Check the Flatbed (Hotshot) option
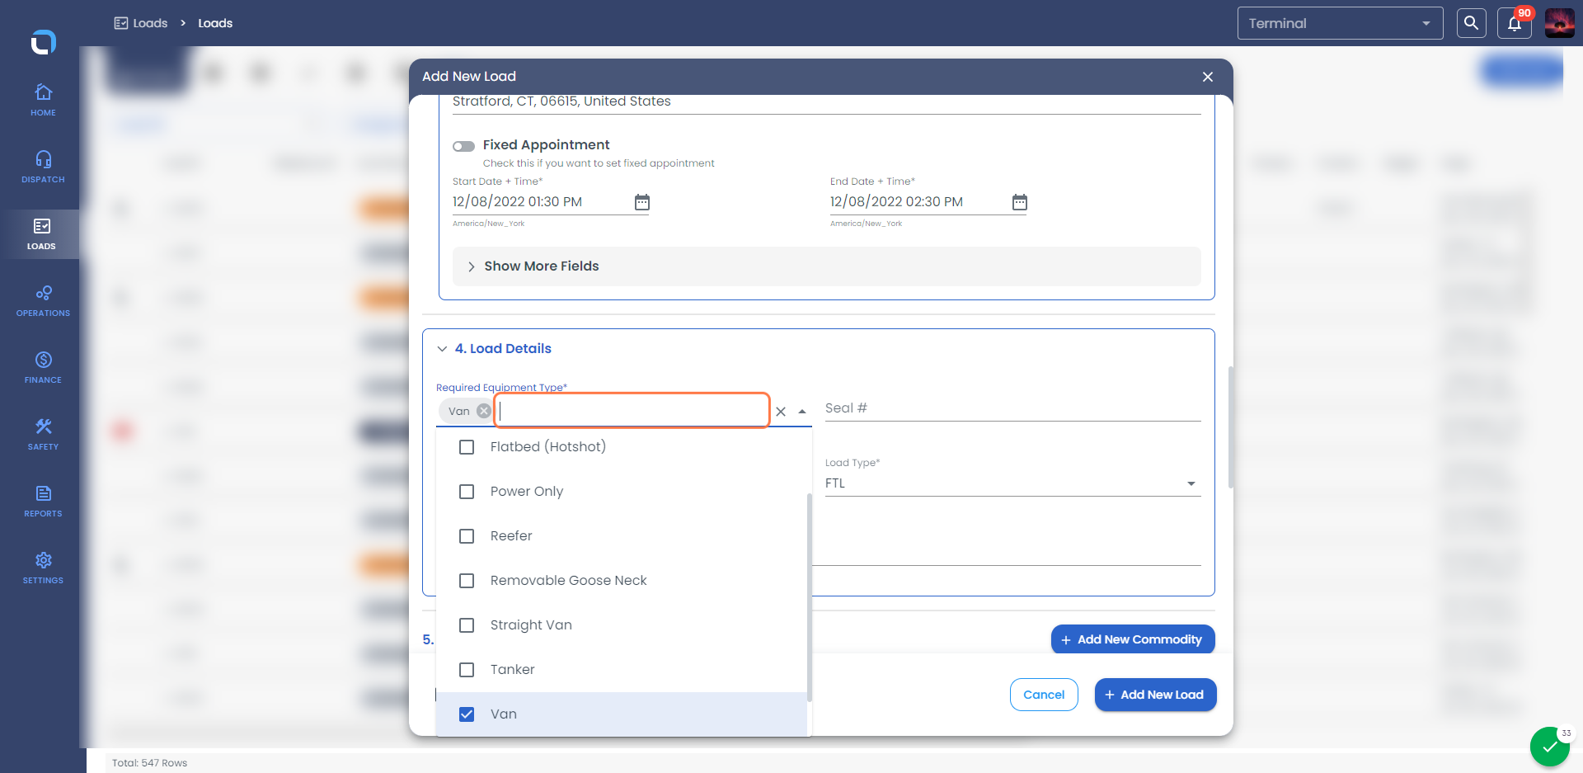 coord(467,447)
